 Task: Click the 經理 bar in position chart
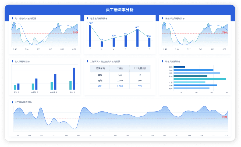click(192, 88)
